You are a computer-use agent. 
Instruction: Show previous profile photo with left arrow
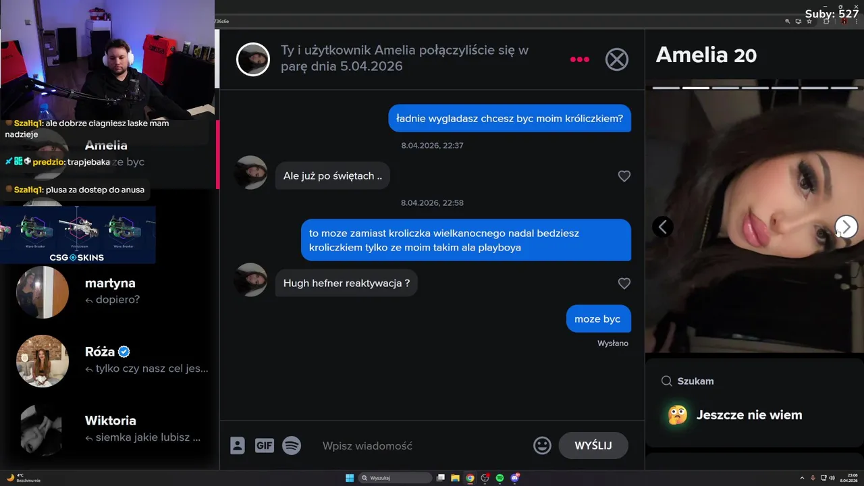coord(663,227)
